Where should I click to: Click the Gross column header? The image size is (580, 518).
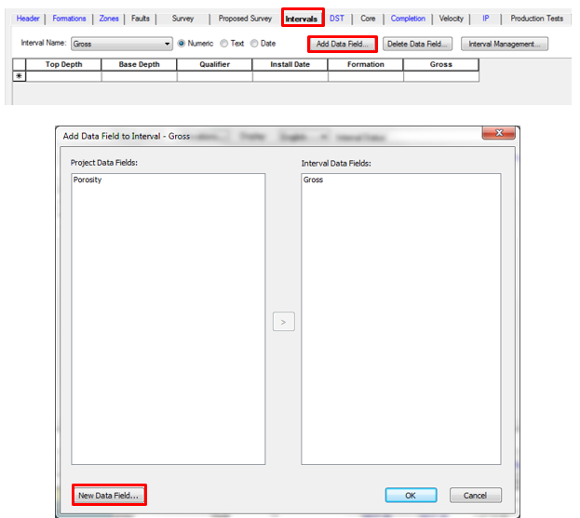coord(441,64)
